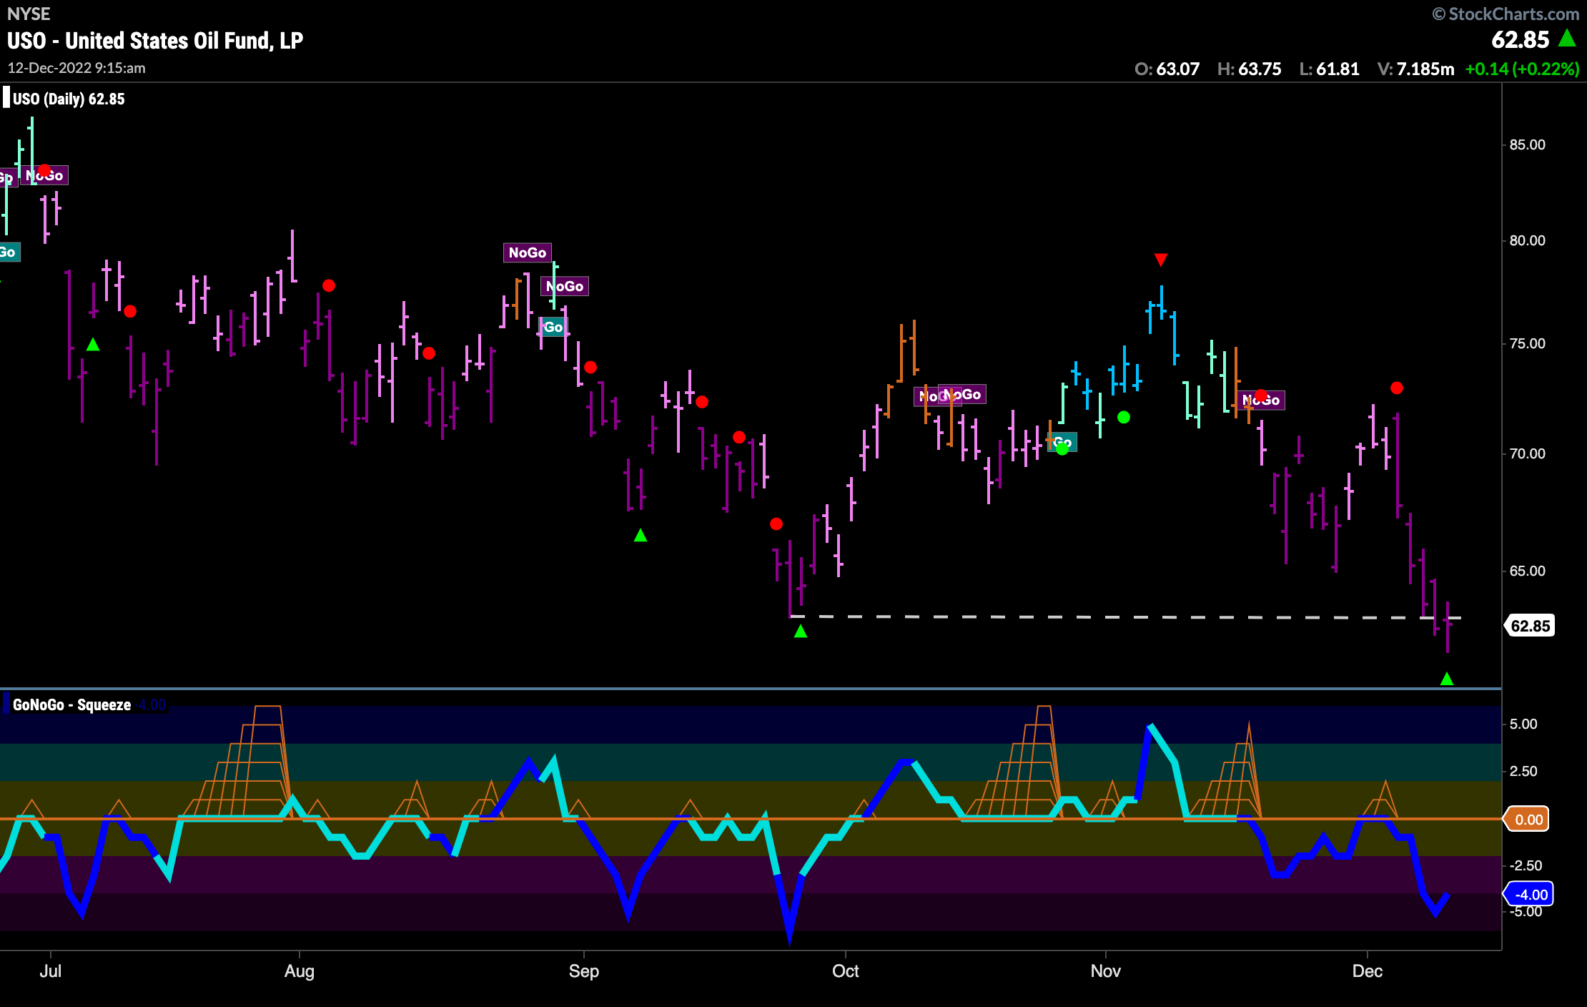Image resolution: width=1587 pixels, height=1007 pixels.
Task: Click the red down-triangle above the November peak
Action: [x=1161, y=260]
